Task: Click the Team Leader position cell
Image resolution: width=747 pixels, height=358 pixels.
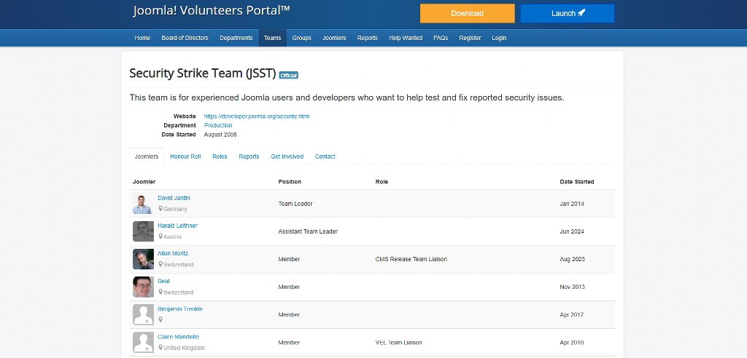Action: tap(295, 204)
